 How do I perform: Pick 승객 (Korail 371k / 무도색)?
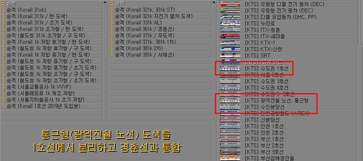[x=145, y=36]
